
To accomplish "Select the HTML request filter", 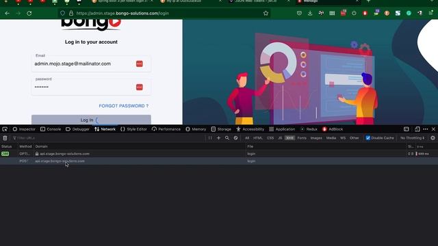I will click(258, 138).
